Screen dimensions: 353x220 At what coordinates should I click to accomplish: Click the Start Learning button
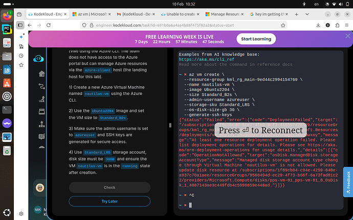256,39
